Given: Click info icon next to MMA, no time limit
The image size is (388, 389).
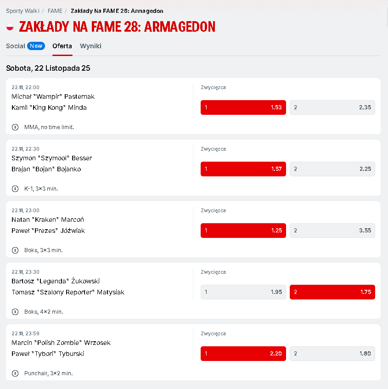Looking at the screenshot, I should 15,127.
